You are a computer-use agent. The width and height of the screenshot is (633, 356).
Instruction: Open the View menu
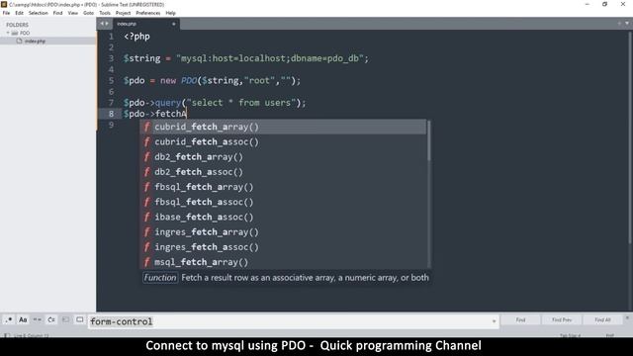point(72,13)
